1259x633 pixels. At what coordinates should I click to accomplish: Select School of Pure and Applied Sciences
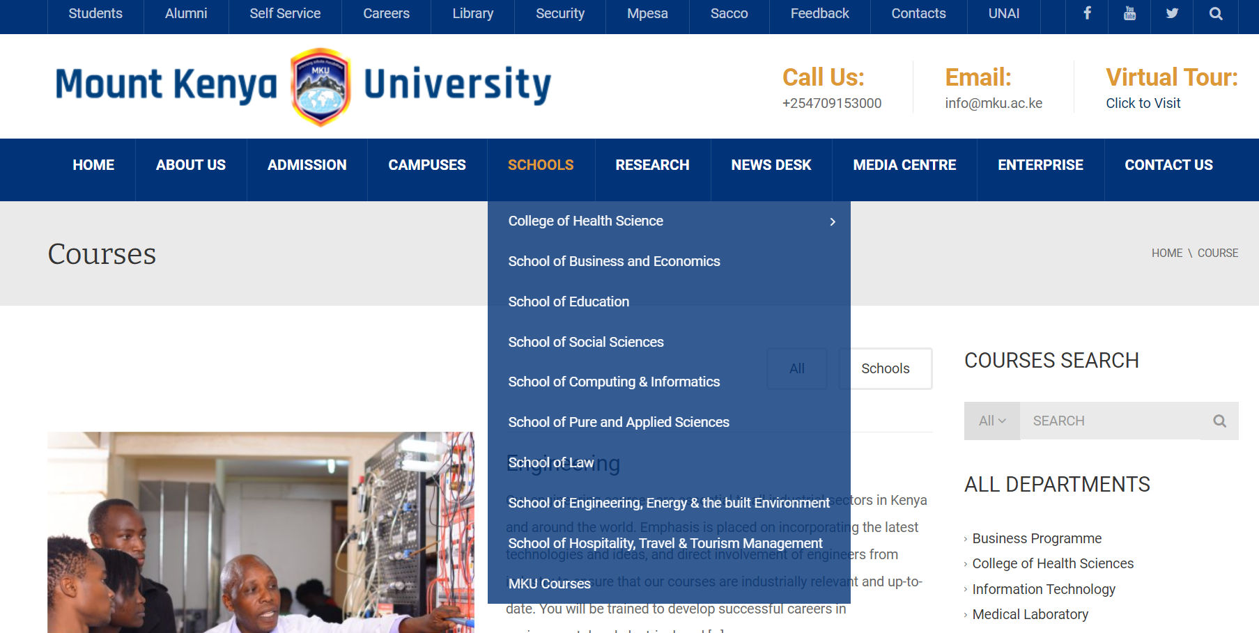point(619,422)
